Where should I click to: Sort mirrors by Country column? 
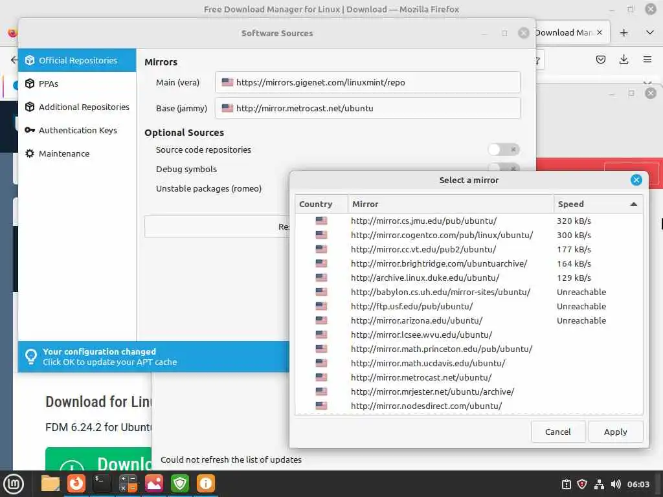[x=321, y=204]
